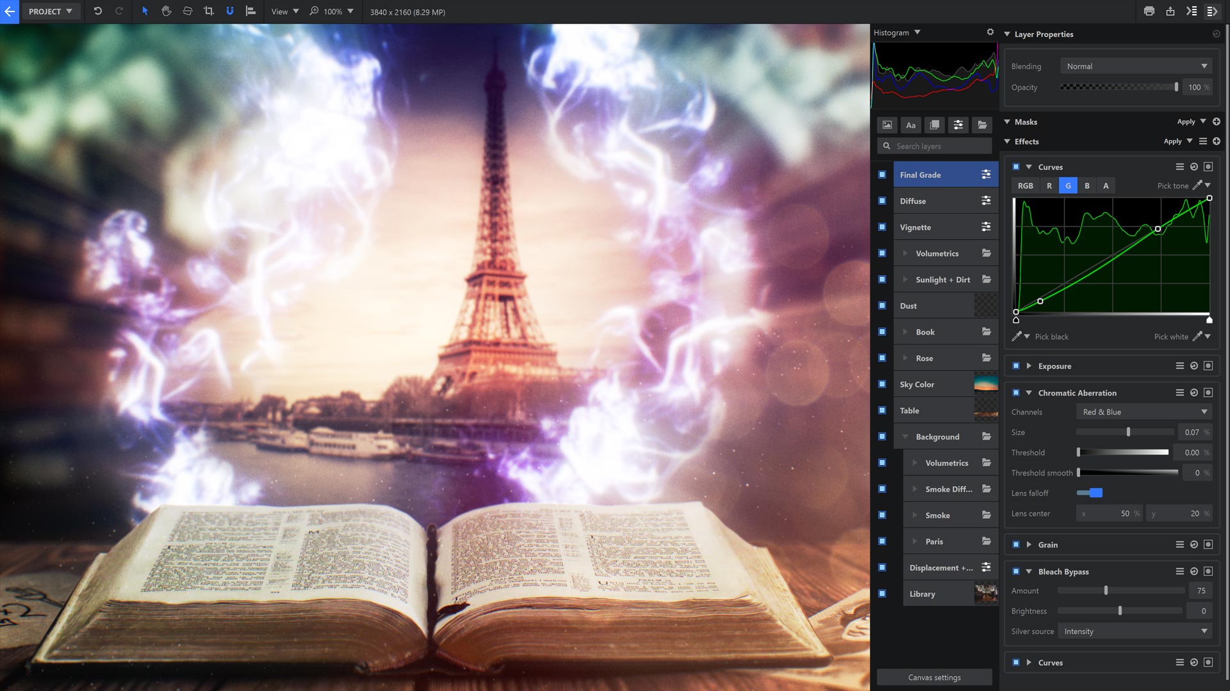Add a new text layer with the Aa icon
1230x691 pixels.
tap(910, 125)
